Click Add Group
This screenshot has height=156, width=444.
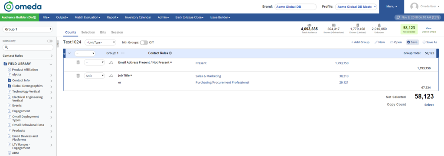[360, 42]
